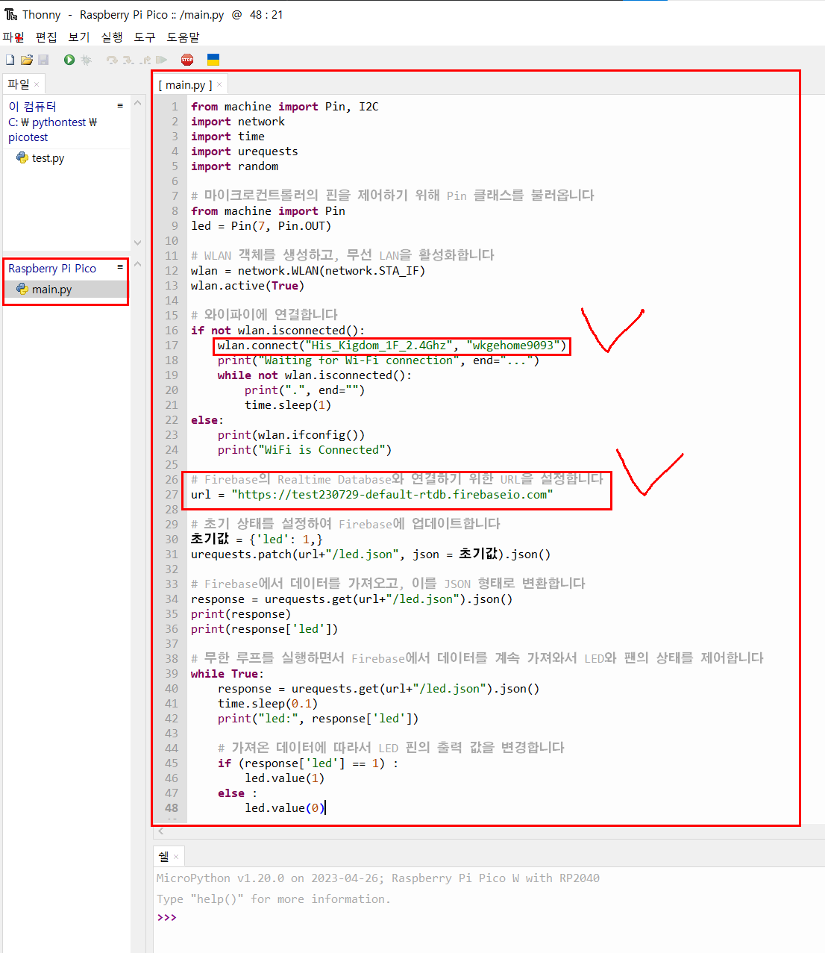This screenshot has width=825, height=953.
Task: Click the Step out debug icon
Action: (x=145, y=60)
